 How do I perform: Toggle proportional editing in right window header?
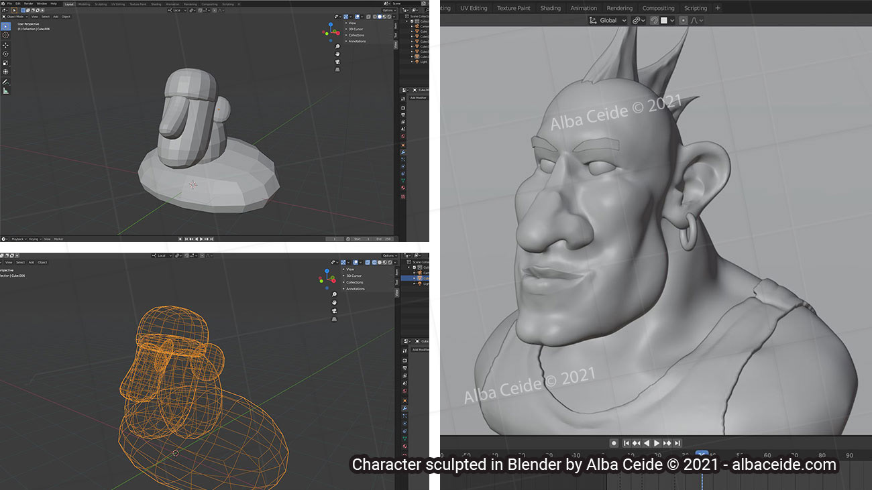(684, 20)
